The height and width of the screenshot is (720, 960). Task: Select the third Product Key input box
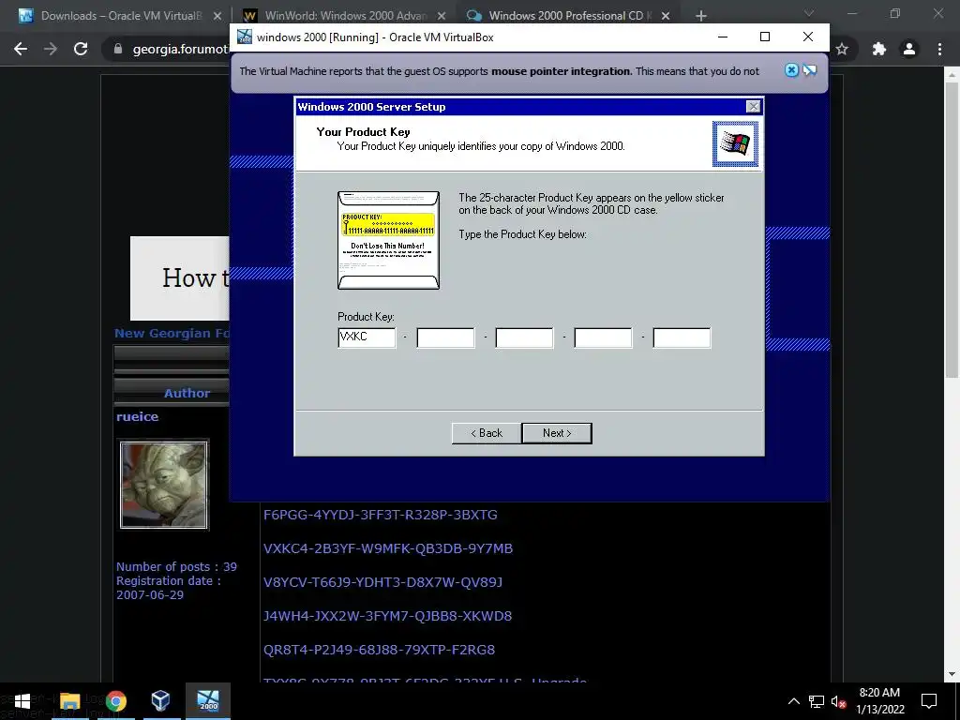(525, 337)
